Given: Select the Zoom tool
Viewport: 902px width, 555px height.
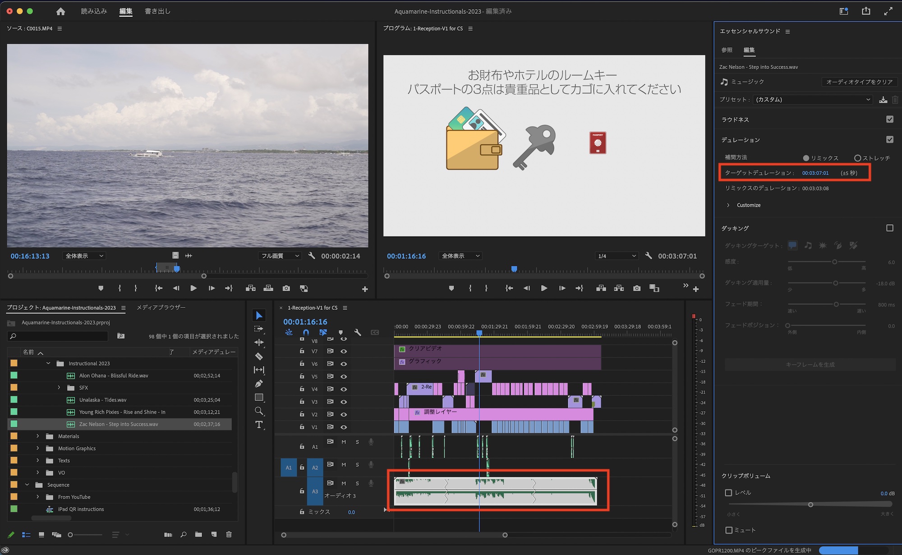Looking at the screenshot, I should [x=259, y=411].
